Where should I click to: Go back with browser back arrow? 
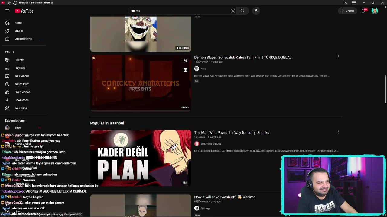tap(9, 3)
